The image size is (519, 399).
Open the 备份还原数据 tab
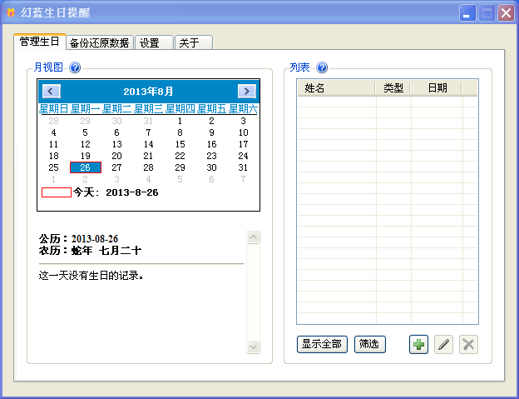pos(100,42)
